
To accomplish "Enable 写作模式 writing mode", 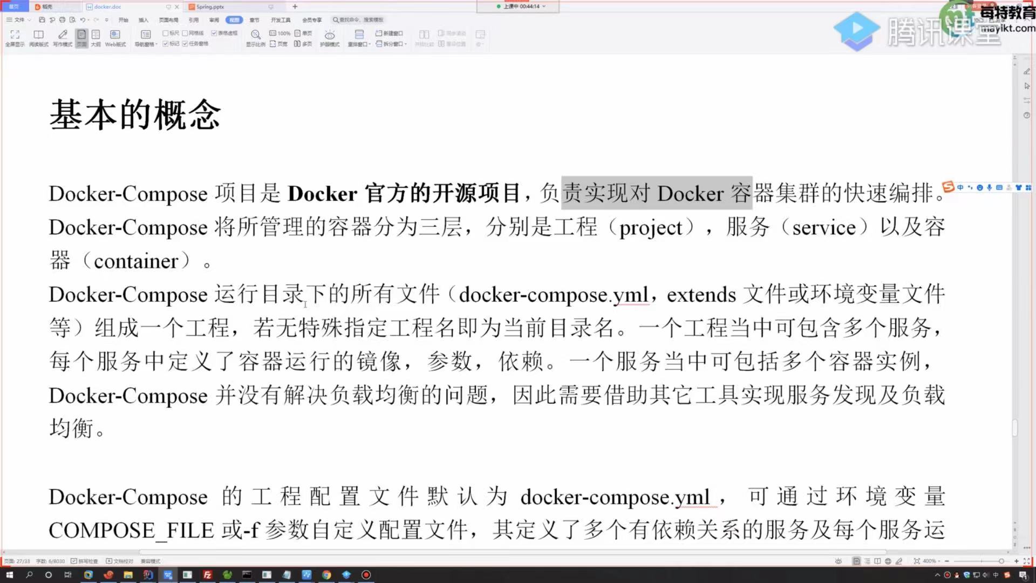I will pos(63,37).
